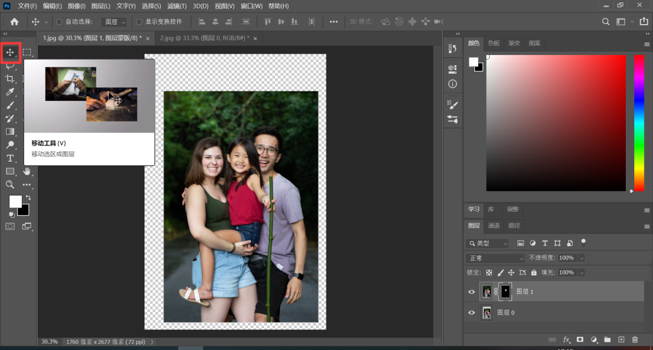Hide 图层 1 with eye icon

472,292
